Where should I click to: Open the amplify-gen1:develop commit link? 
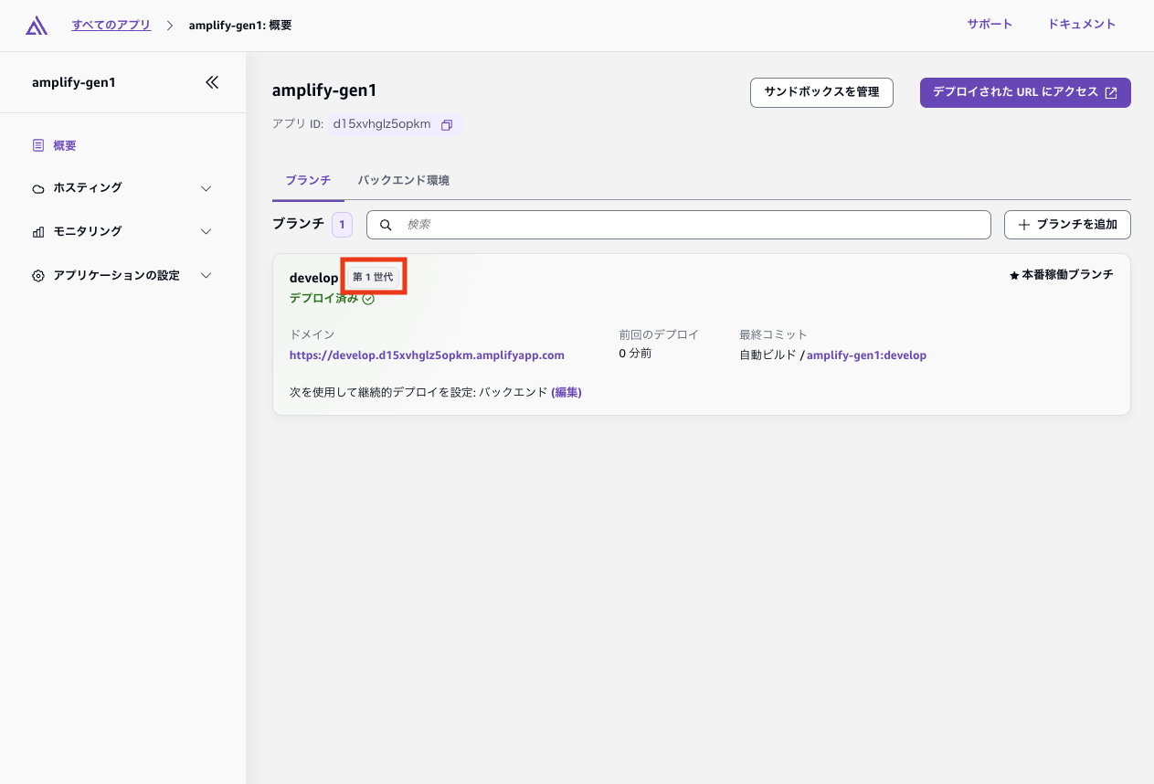point(866,355)
